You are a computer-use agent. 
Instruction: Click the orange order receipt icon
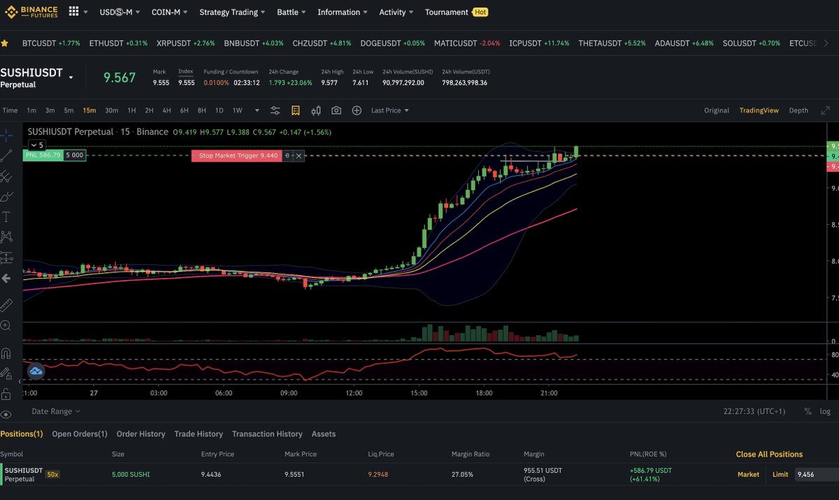click(x=296, y=110)
